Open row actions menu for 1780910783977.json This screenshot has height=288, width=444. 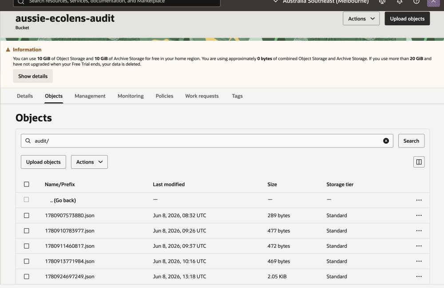(419, 231)
